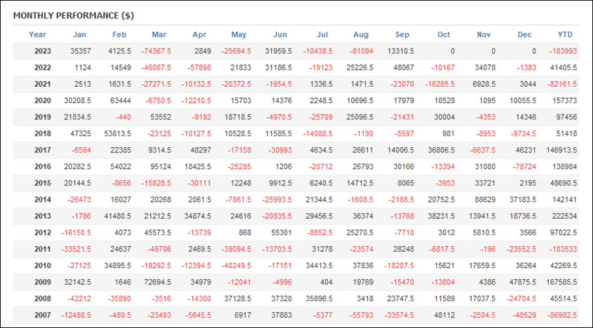
Task: Select the 2023 year row label
Action: click(43, 51)
